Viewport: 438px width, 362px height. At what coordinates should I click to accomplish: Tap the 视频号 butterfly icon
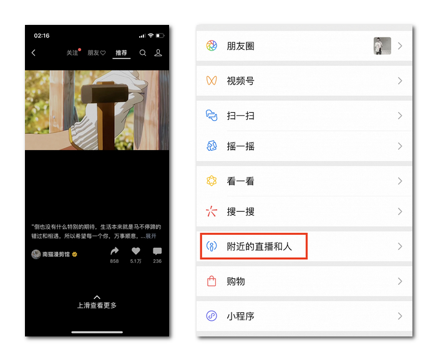point(212,80)
